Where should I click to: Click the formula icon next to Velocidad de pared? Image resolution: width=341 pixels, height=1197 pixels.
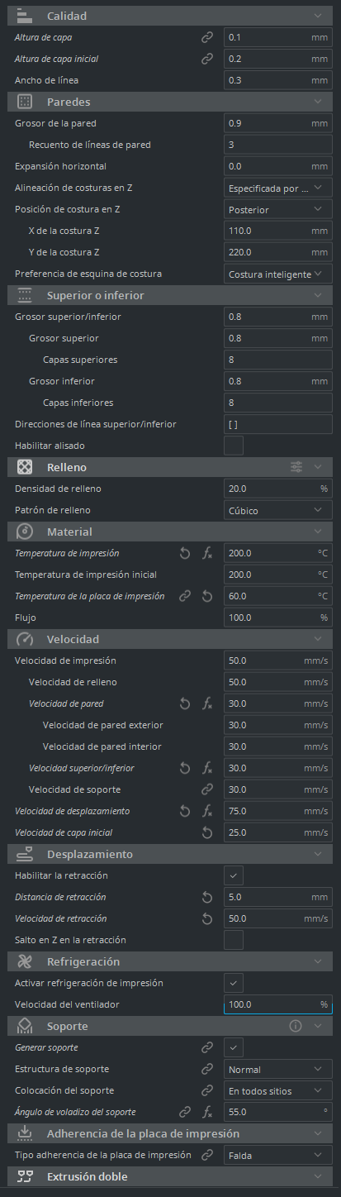[x=207, y=703]
